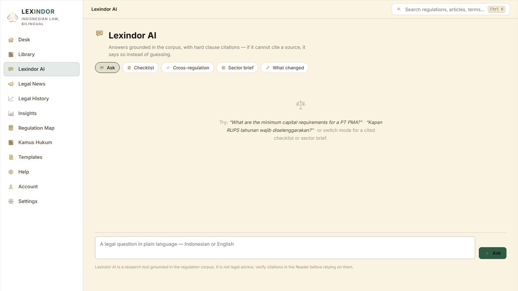Select the Ask mode chip
Viewport: 518px width, 291px height.
point(107,68)
